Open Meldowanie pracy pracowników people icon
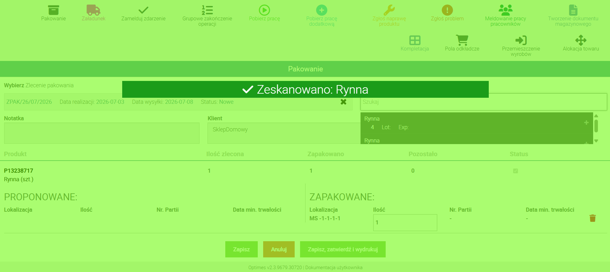Image resolution: width=610 pixels, height=272 pixels. click(x=506, y=10)
